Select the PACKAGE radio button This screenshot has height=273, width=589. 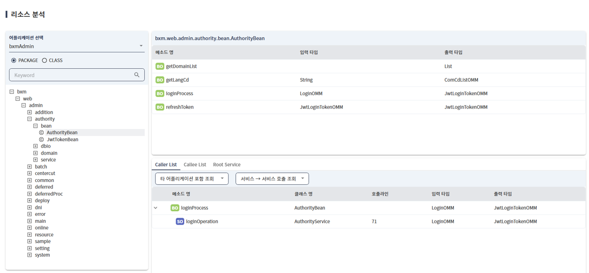(x=13, y=60)
